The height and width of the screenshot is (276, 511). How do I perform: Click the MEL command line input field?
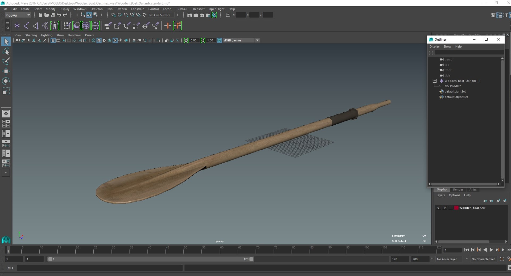(100, 268)
